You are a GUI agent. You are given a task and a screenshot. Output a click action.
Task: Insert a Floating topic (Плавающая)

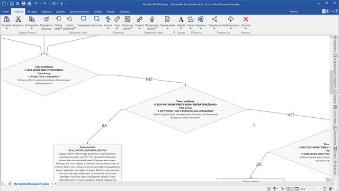(x=84, y=19)
